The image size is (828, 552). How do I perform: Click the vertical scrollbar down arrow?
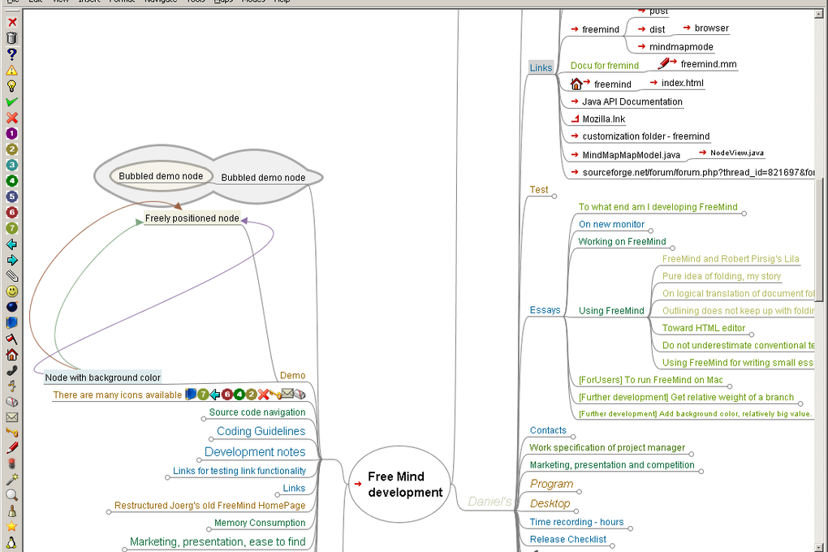tap(820, 547)
